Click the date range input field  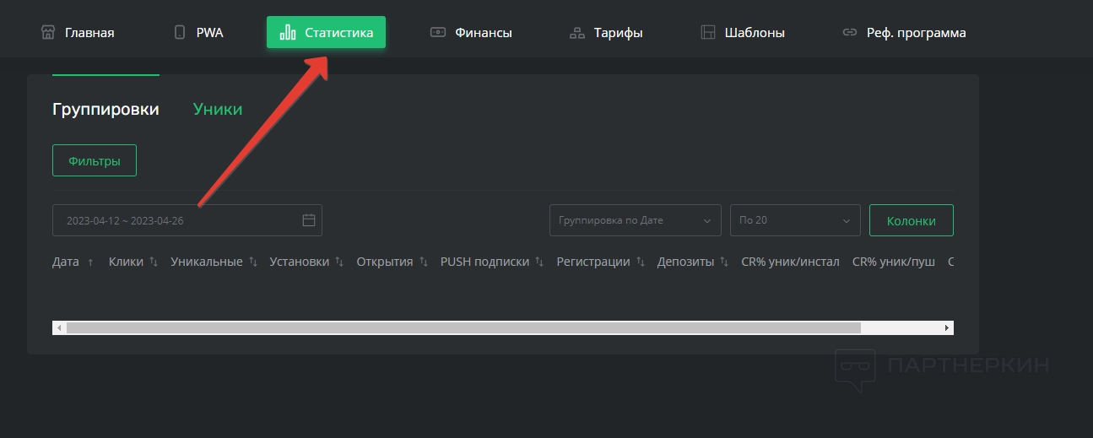pos(177,220)
